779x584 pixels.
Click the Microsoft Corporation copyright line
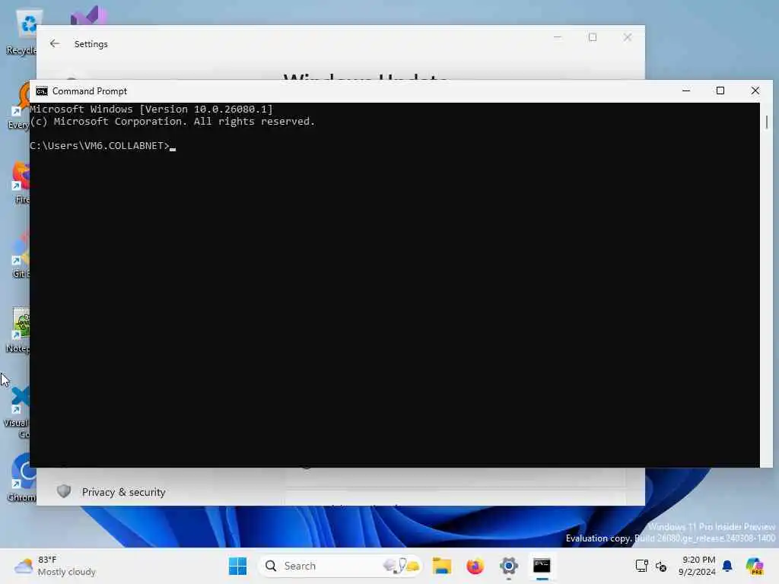coord(173,122)
